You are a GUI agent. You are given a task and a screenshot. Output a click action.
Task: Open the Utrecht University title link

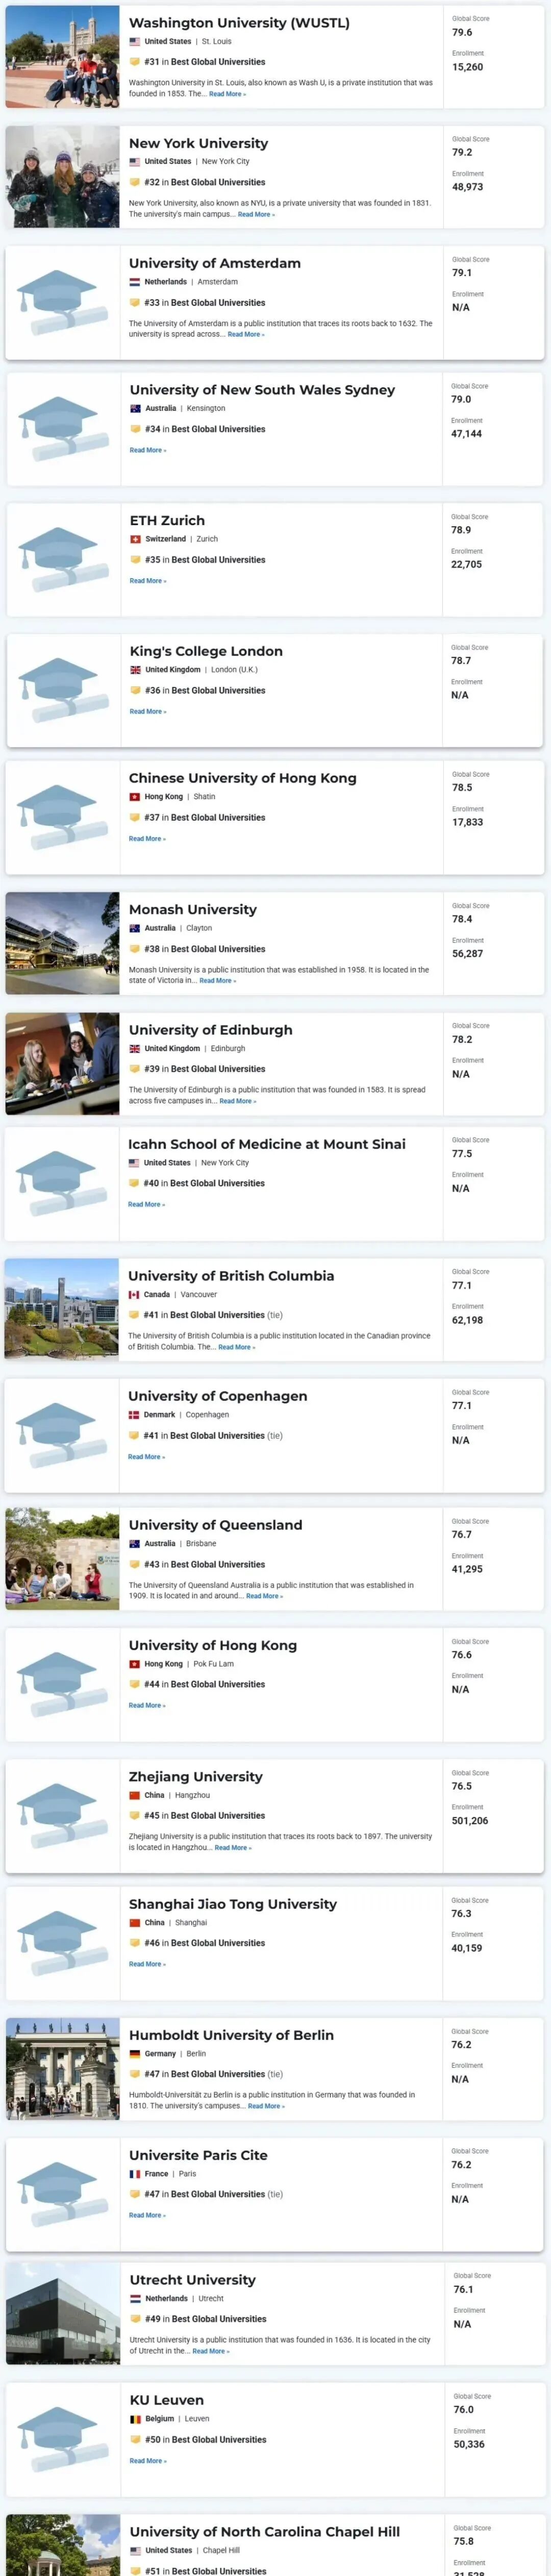click(192, 2280)
